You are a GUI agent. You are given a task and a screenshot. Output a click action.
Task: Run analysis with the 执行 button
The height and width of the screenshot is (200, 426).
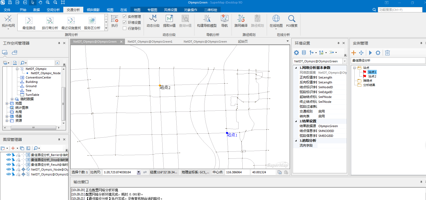coord(115,21)
